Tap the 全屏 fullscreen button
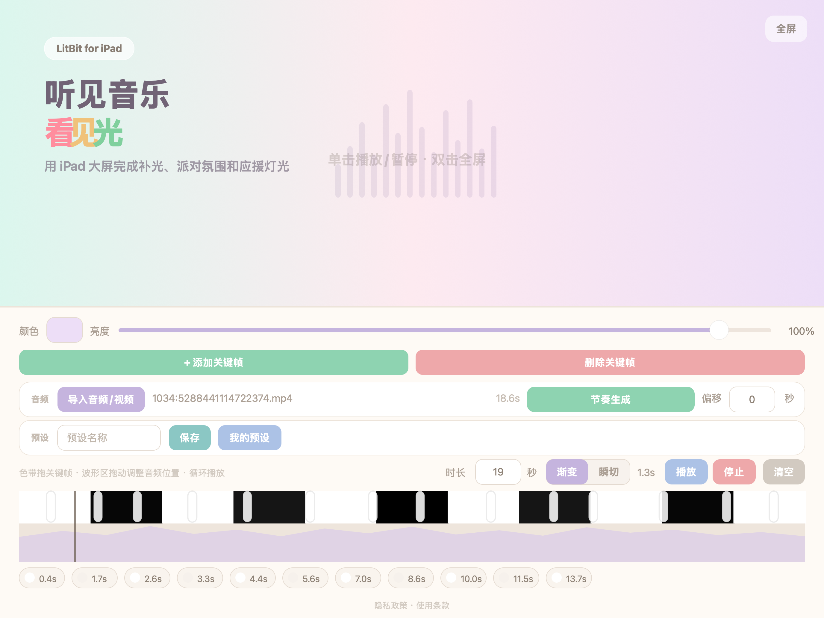The width and height of the screenshot is (824, 618). pyautogui.click(x=786, y=29)
